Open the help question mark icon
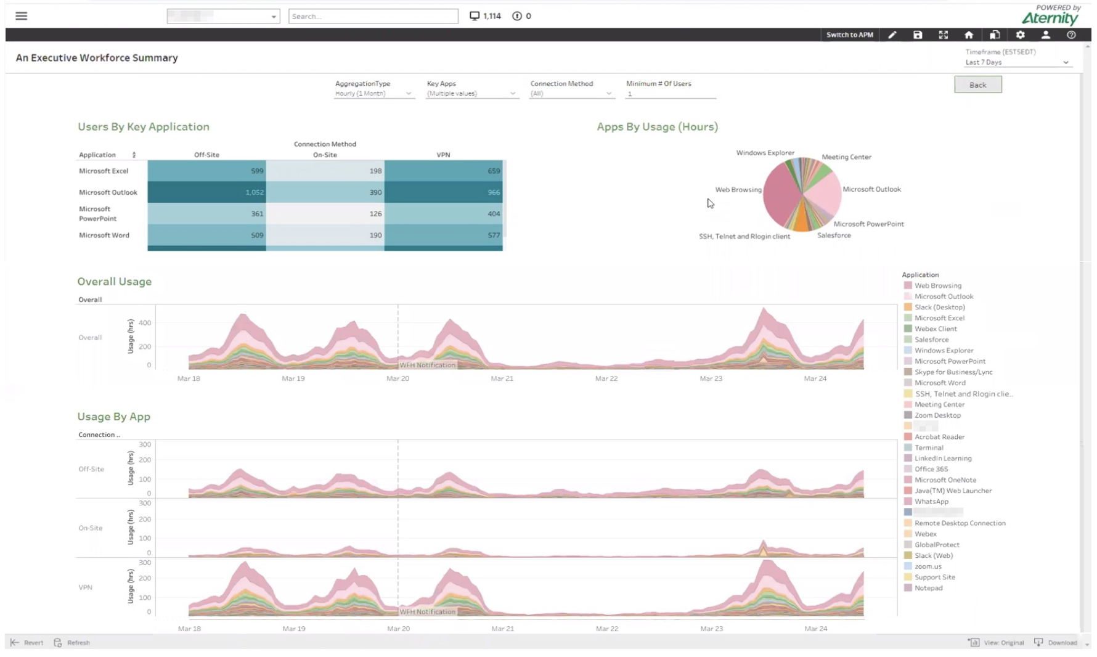This screenshot has height=657, width=1097. point(1072,35)
